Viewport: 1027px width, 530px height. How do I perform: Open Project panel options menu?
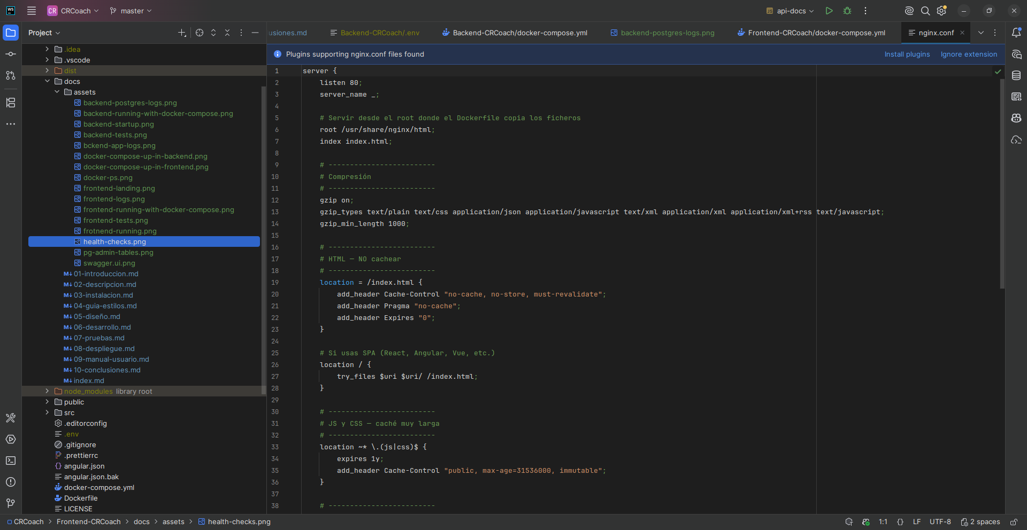(x=241, y=33)
